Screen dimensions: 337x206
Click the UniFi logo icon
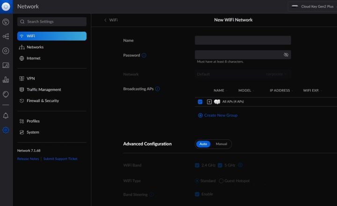(x=6, y=7)
